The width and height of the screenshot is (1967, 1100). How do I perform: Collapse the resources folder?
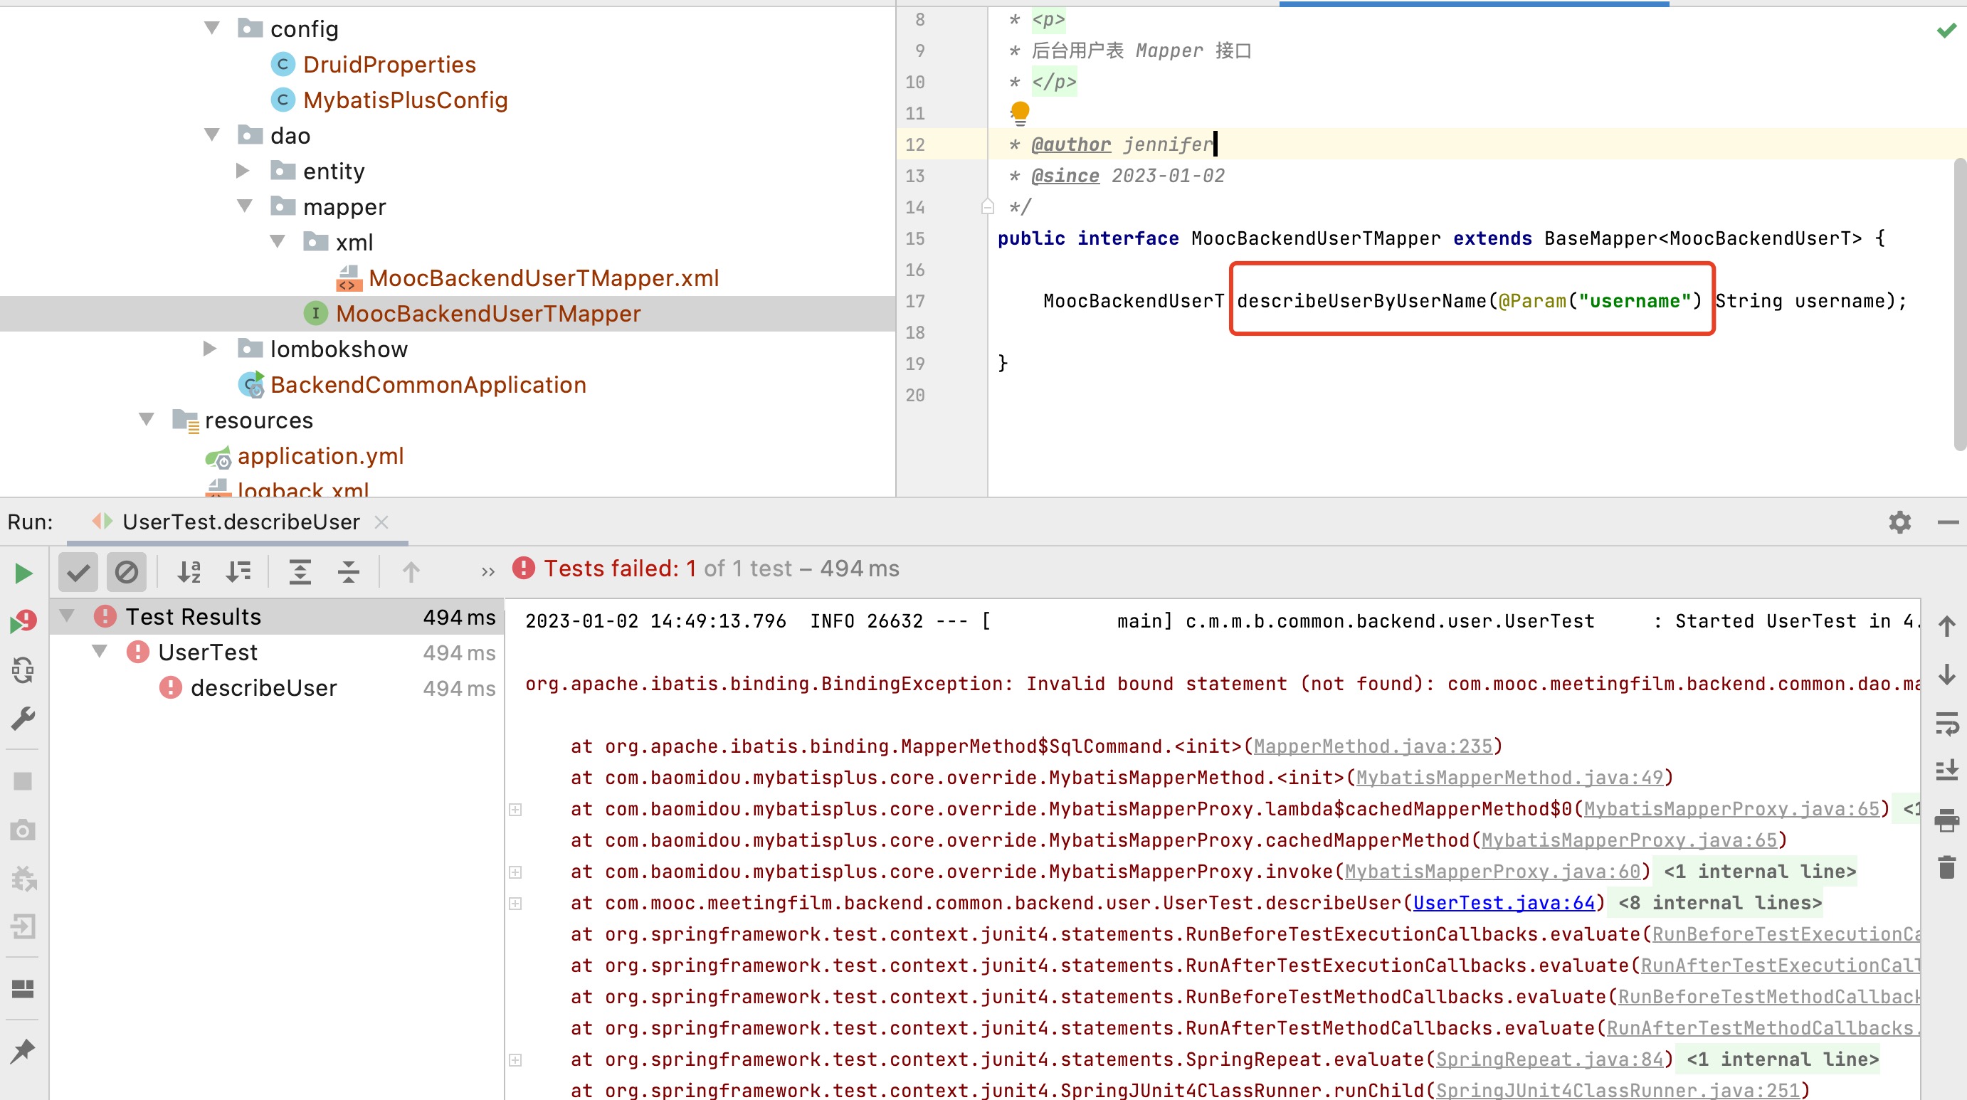[x=146, y=420]
